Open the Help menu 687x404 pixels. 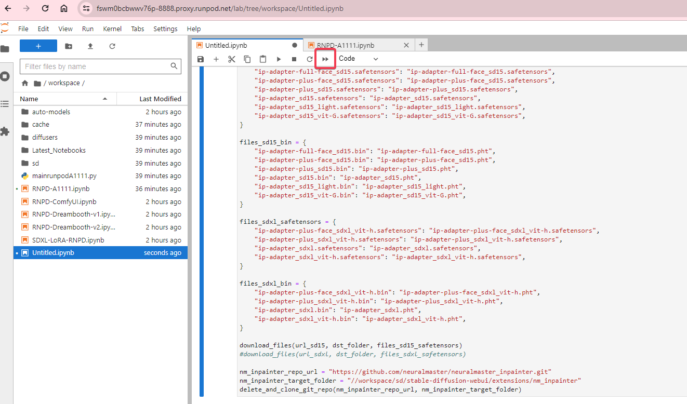tap(194, 29)
